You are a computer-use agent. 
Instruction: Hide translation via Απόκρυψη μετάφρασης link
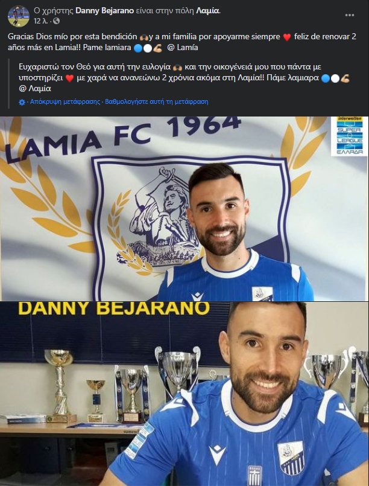tap(65, 101)
